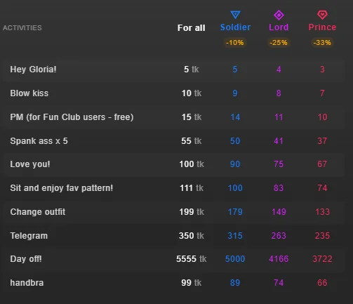Screen dimensions: 353x304
Task: Click the purple Lord diamond icon
Action: pos(279,15)
